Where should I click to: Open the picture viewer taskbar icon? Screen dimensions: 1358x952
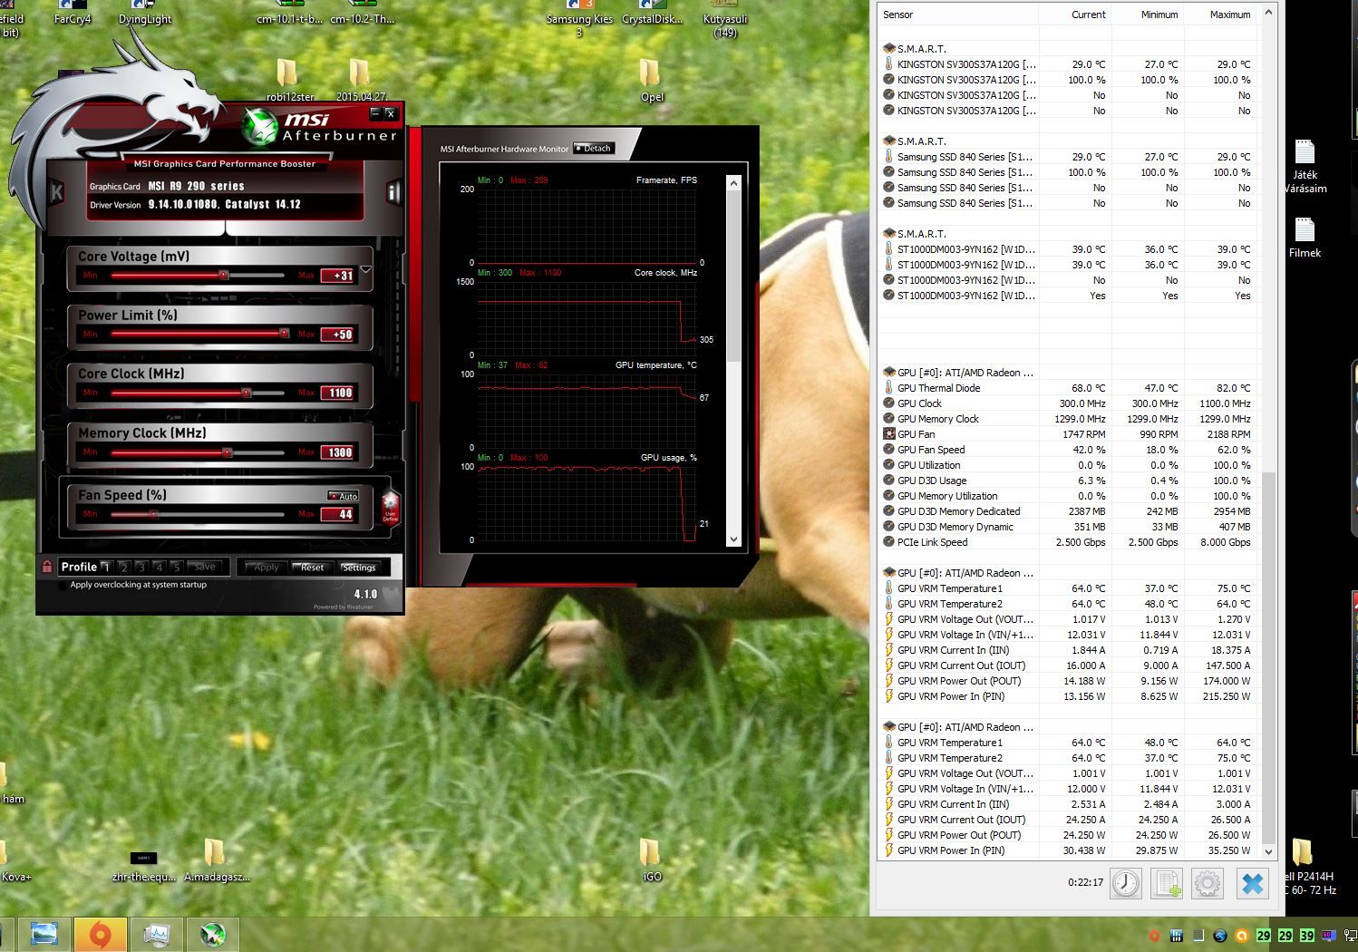pos(44,934)
